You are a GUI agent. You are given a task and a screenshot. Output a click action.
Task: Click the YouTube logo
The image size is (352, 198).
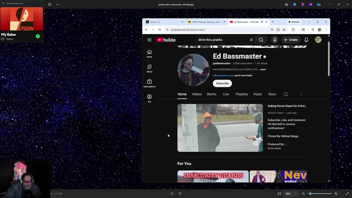click(x=166, y=40)
